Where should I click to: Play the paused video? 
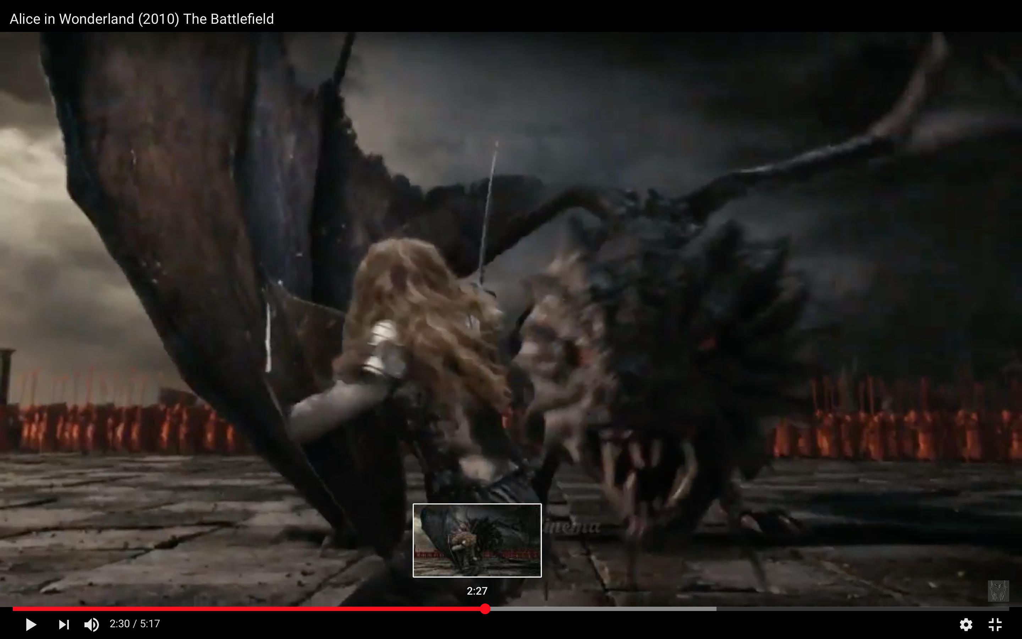31,624
